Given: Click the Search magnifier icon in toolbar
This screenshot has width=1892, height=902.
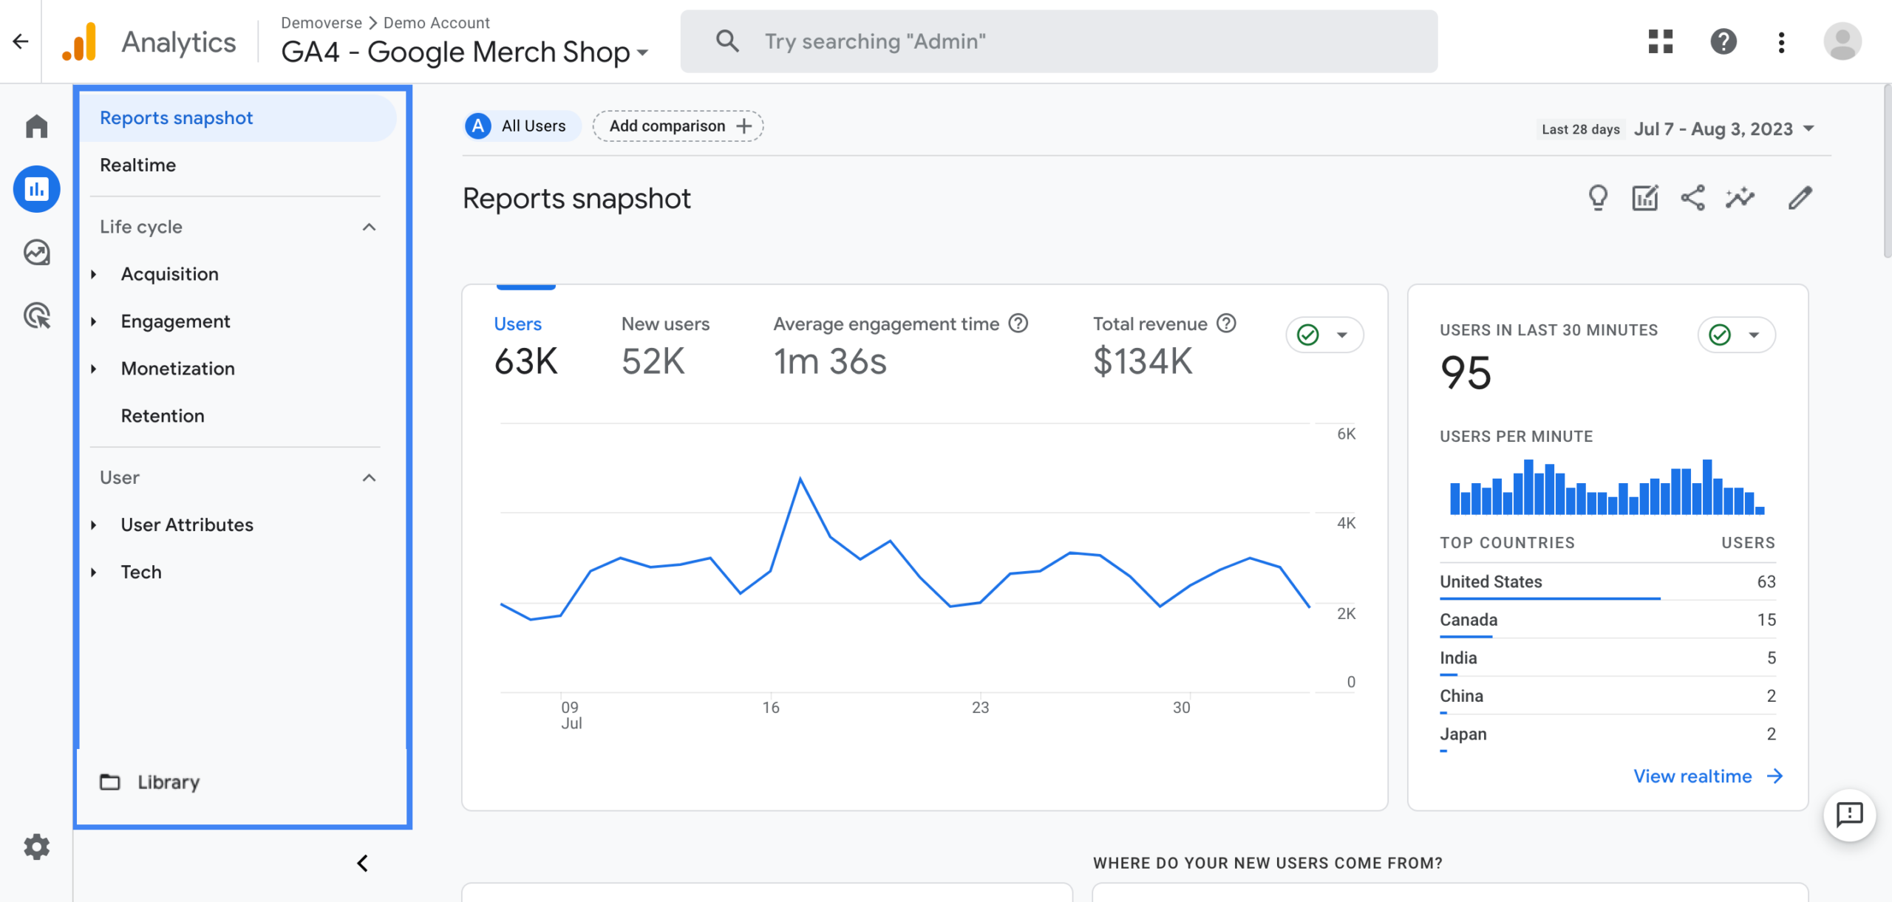Looking at the screenshot, I should [x=725, y=41].
